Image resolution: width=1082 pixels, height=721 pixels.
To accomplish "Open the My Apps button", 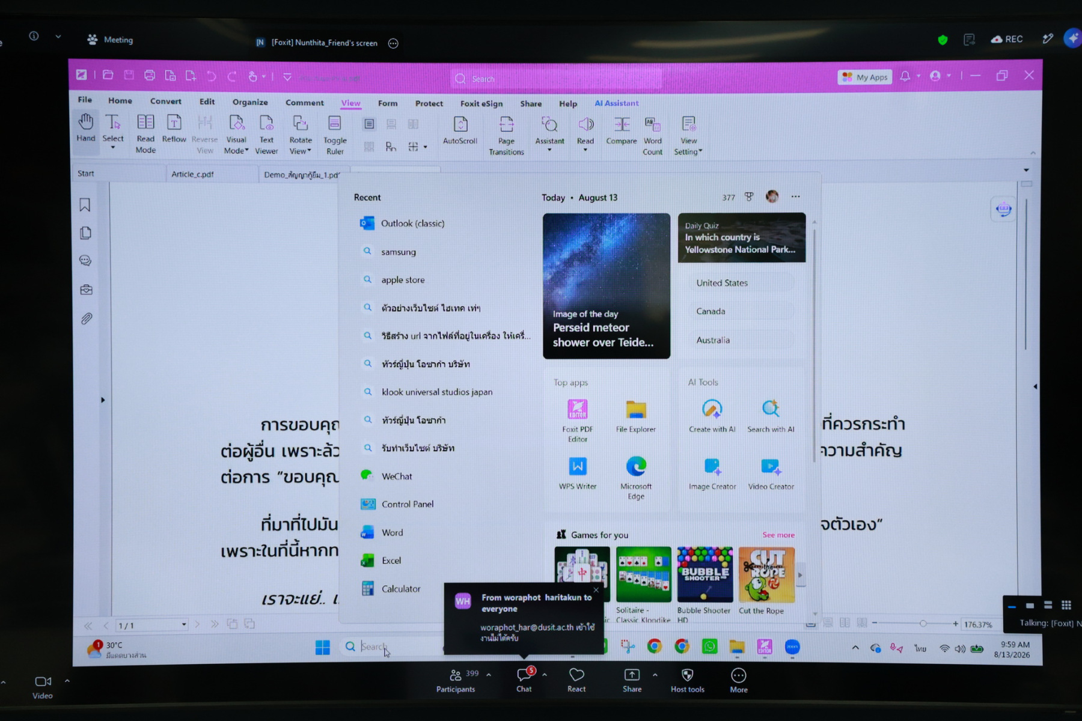I will coord(865,77).
